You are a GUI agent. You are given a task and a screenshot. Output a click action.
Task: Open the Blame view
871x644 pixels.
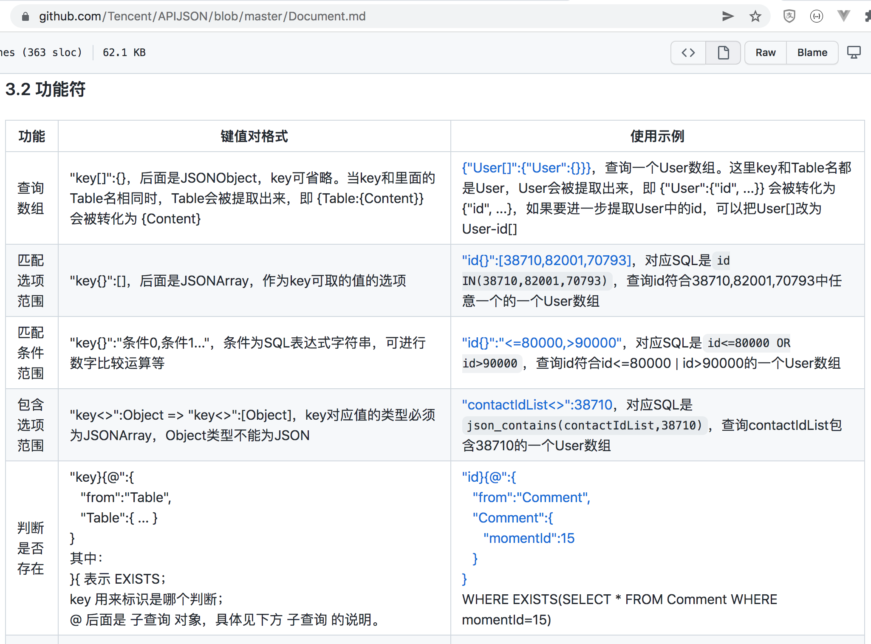812,53
